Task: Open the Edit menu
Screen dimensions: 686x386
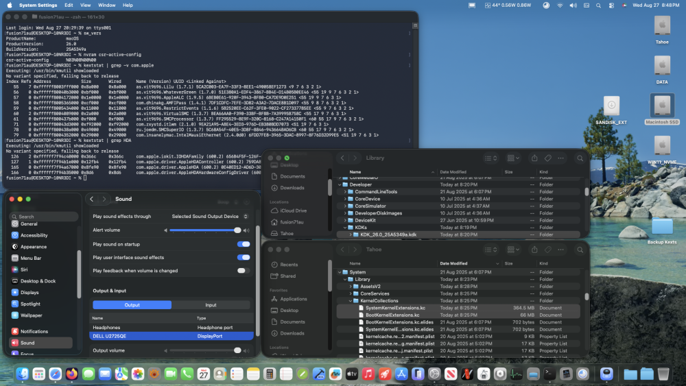Action: [x=69, y=5]
